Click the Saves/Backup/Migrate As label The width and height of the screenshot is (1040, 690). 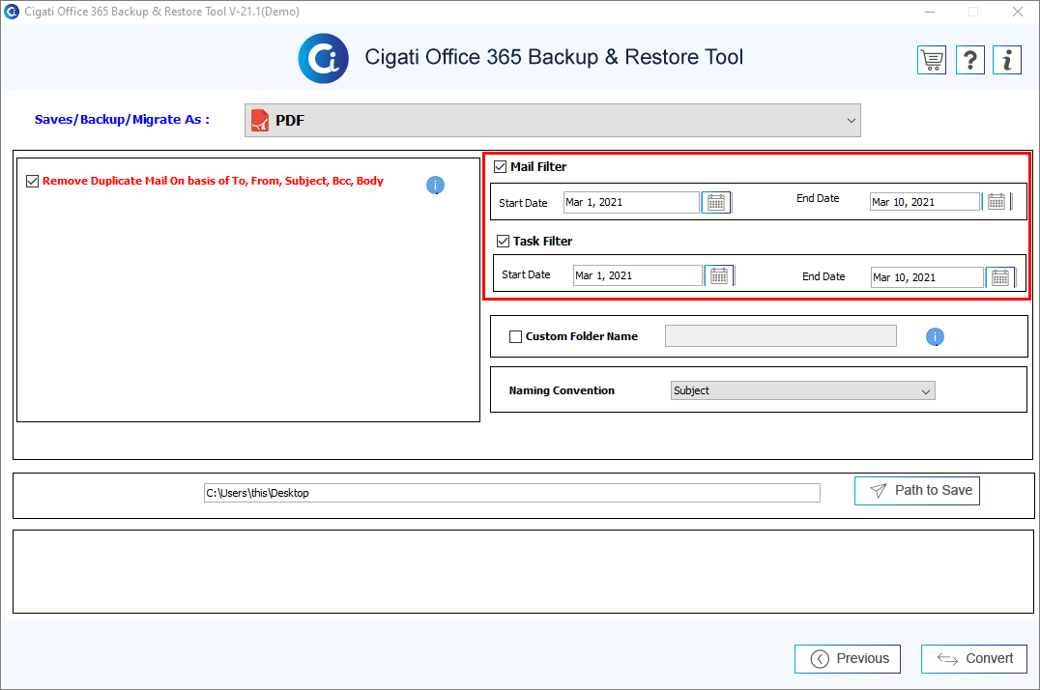point(122,120)
